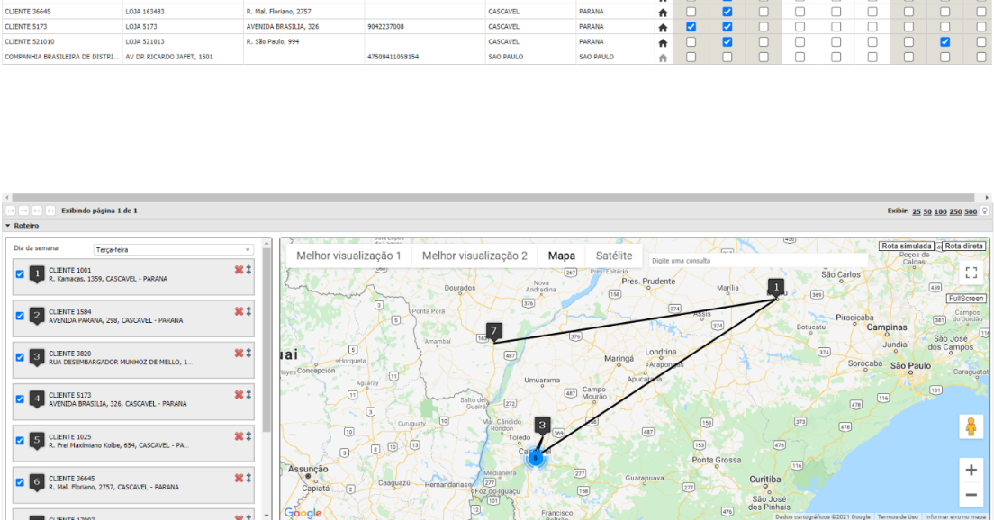The image size is (994, 520).
Task: Click reorder arrows icon for CLIENTE 3820
Action: (248, 354)
